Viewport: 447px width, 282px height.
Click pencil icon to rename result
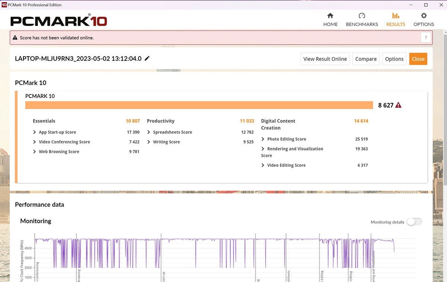click(147, 58)
